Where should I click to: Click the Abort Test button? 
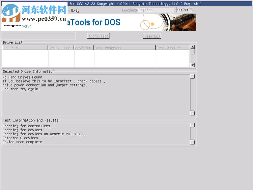point(98,36)
